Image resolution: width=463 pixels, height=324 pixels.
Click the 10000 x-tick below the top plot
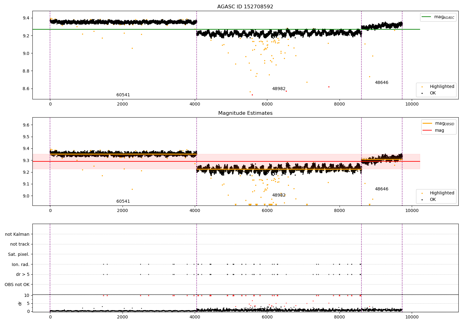point(412,104)
